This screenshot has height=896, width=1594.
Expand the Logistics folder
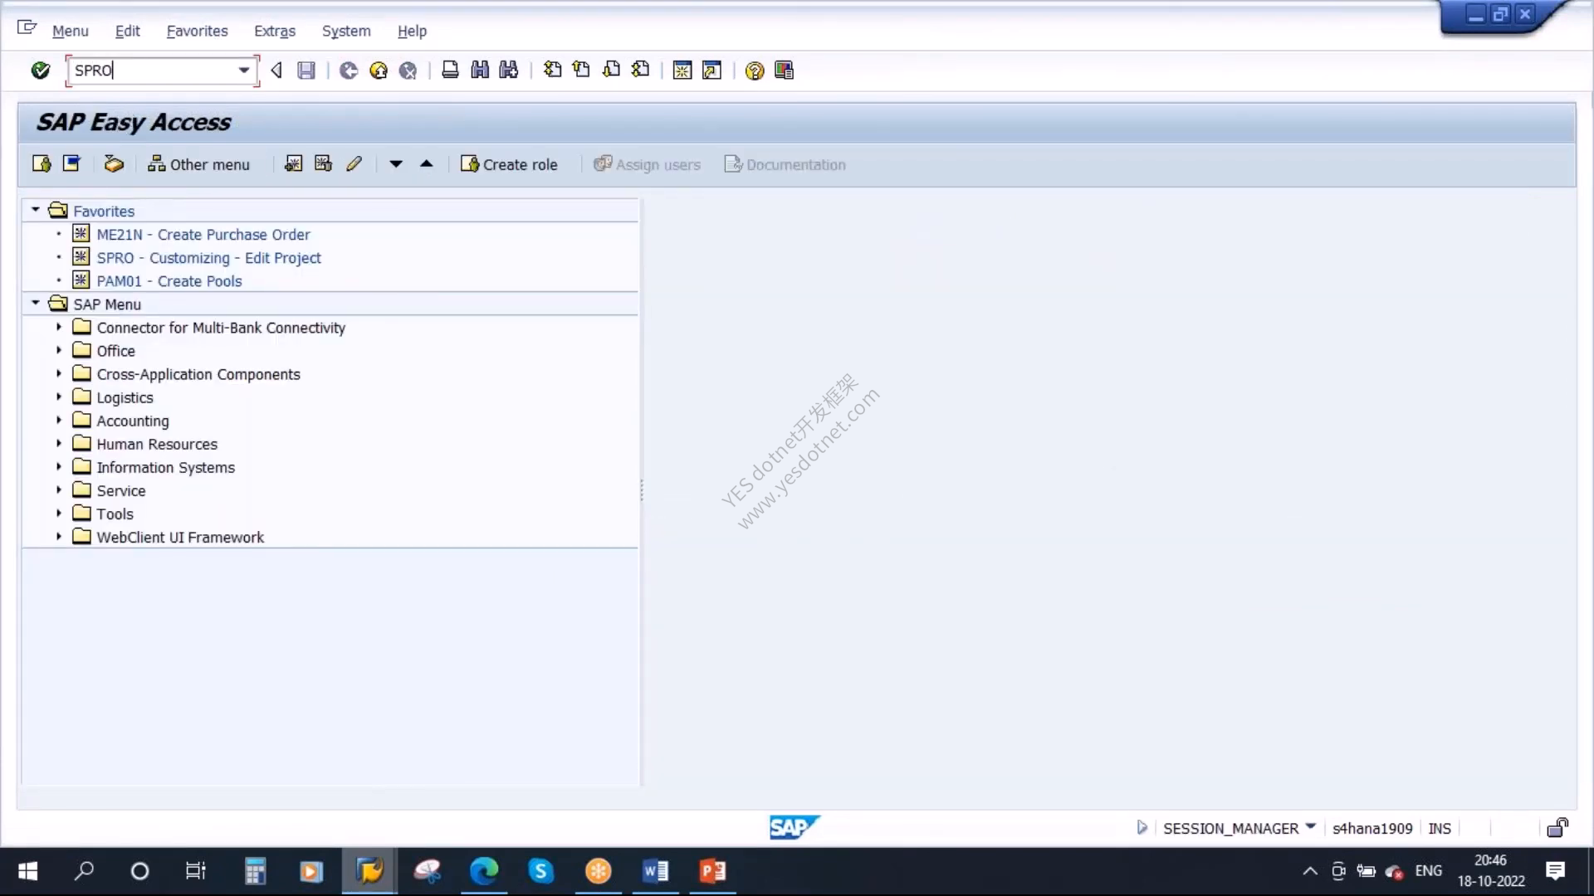pyautogui.click(x=58, y=397)
